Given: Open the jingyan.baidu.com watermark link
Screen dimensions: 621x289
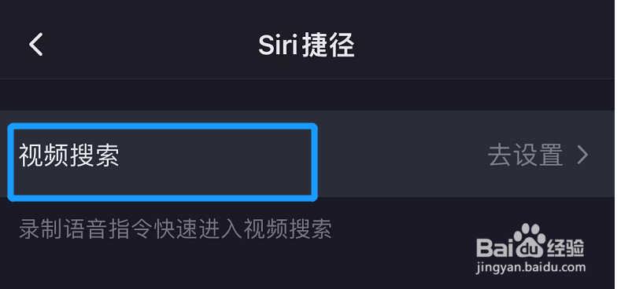Looking at the screenshot, I should coord(530,267).
